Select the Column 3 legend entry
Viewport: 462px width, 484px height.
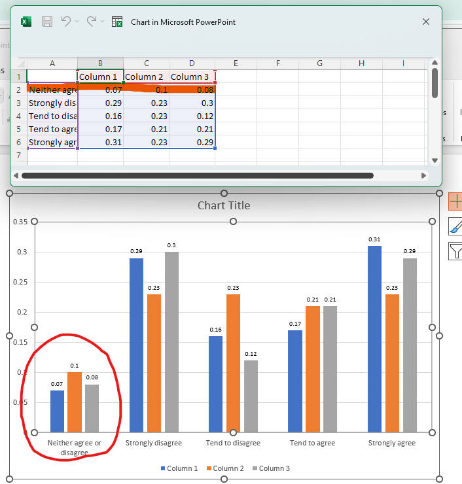(274, 468)
